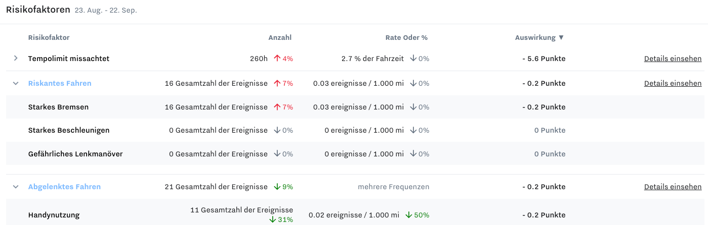This screenshot has width=708, height=225.
Task: Open Details einsehen for Riskantes Fahren
Action: [673, 83]
